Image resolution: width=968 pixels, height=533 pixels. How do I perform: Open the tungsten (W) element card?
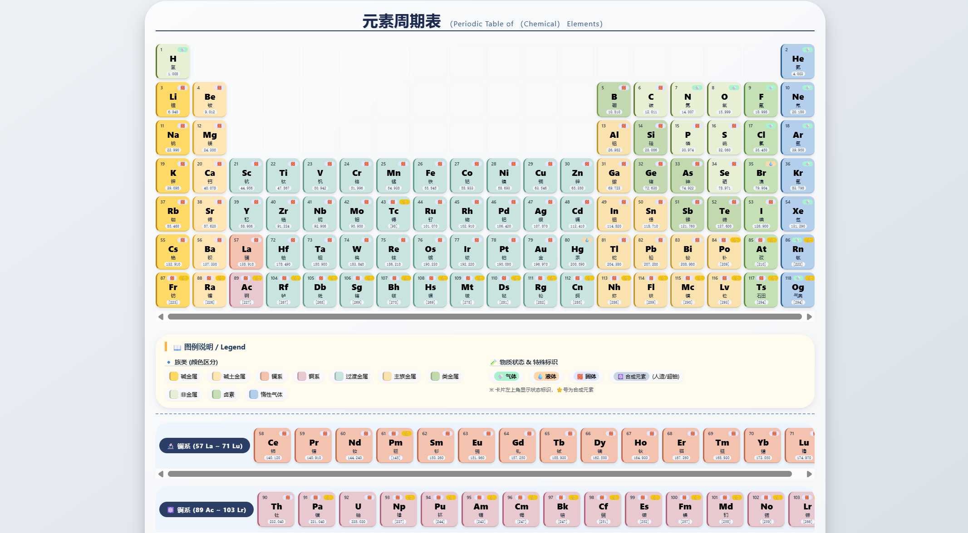coord(357,252)
